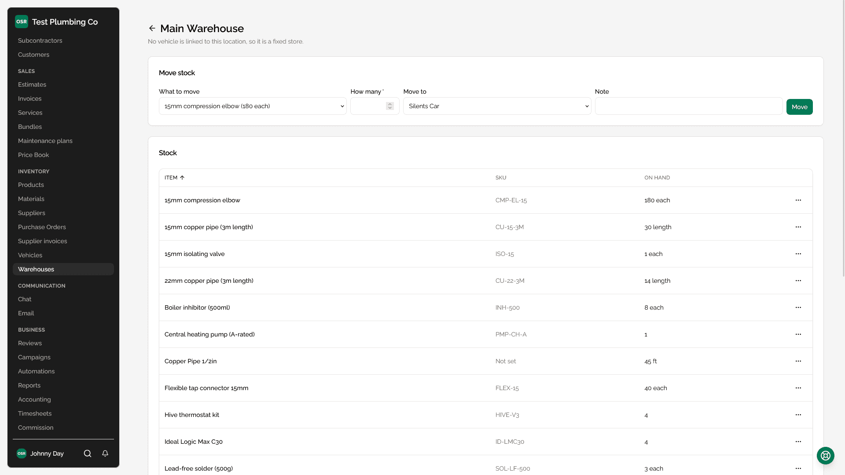The width and height of the screenshot is (845, 475).
Task: Navigate to Suppliers
Action: (32, 213)
